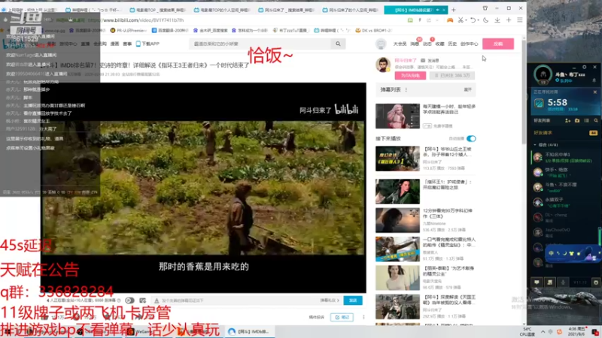Image resolution: width=602 pixels, height=338 pixels.
Task: Open the 弹幕列表 three-dot options
Action: pyautogui.click(x=406, y=89)
